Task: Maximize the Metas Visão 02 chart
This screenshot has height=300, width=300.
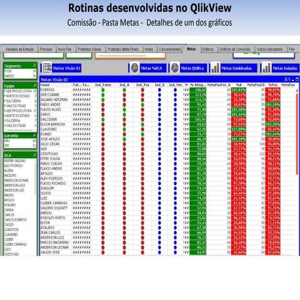Action: coord(297,79)
